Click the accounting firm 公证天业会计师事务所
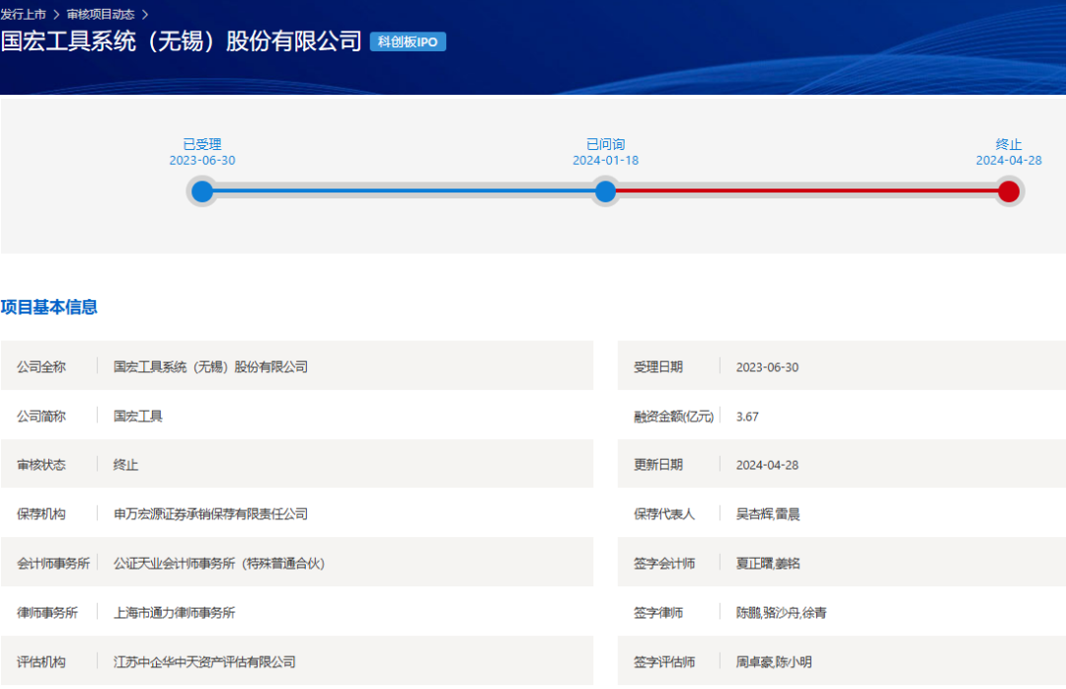Image resolution: width=1066 pixels, height=689 pixels. click(219, 564)
